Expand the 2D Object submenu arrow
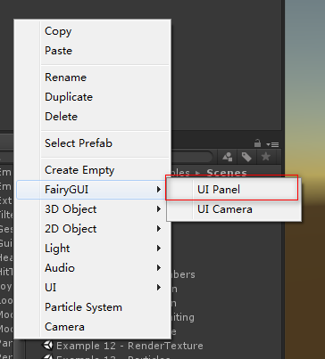Image resolution: width=325 pixels, height=359 pixels. pos(159,229)
